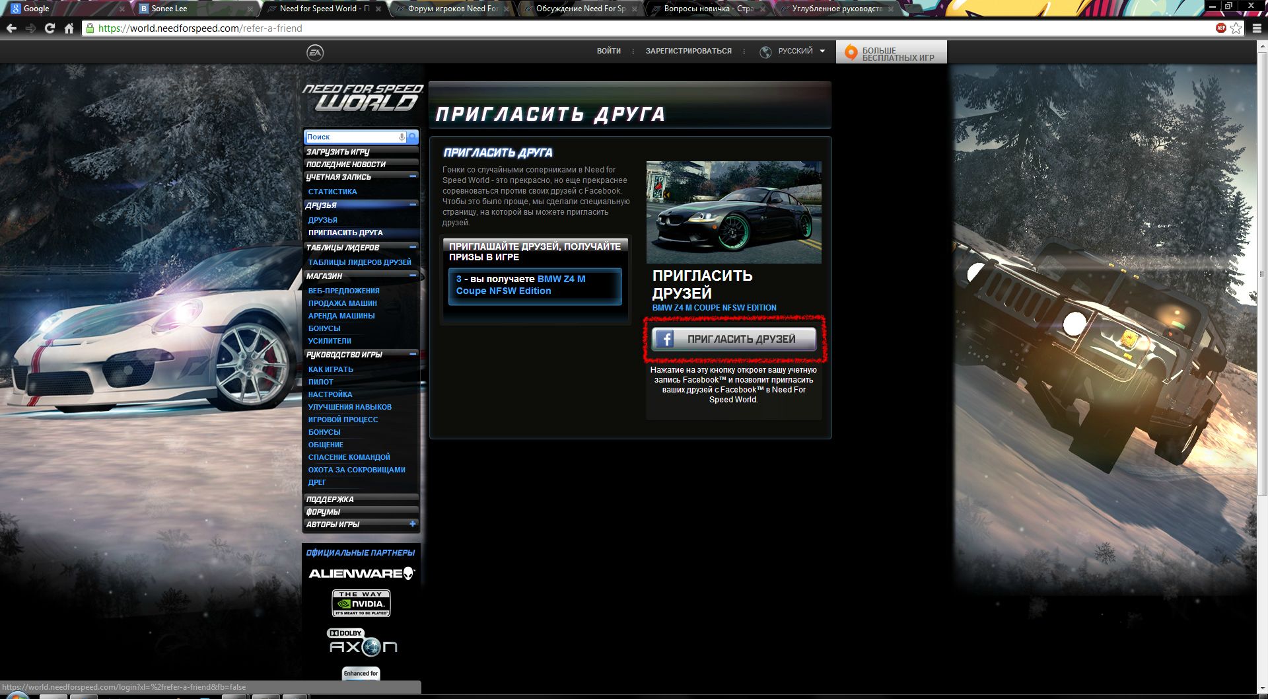Open the КАК ИГРАТЬ guide link
The height and width of the screenshot is (699, 1268).
pos(330,369)
